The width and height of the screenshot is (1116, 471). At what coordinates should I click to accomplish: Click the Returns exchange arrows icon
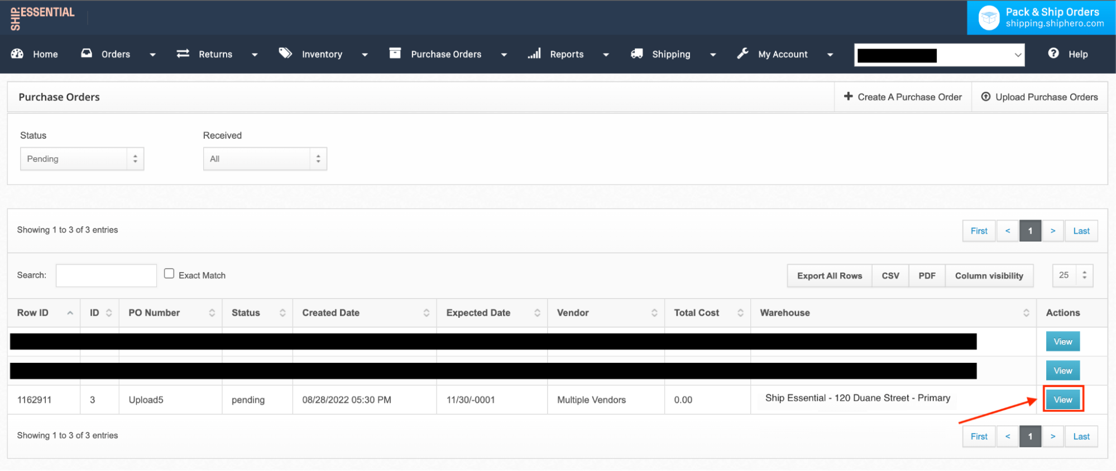[183, 54]
